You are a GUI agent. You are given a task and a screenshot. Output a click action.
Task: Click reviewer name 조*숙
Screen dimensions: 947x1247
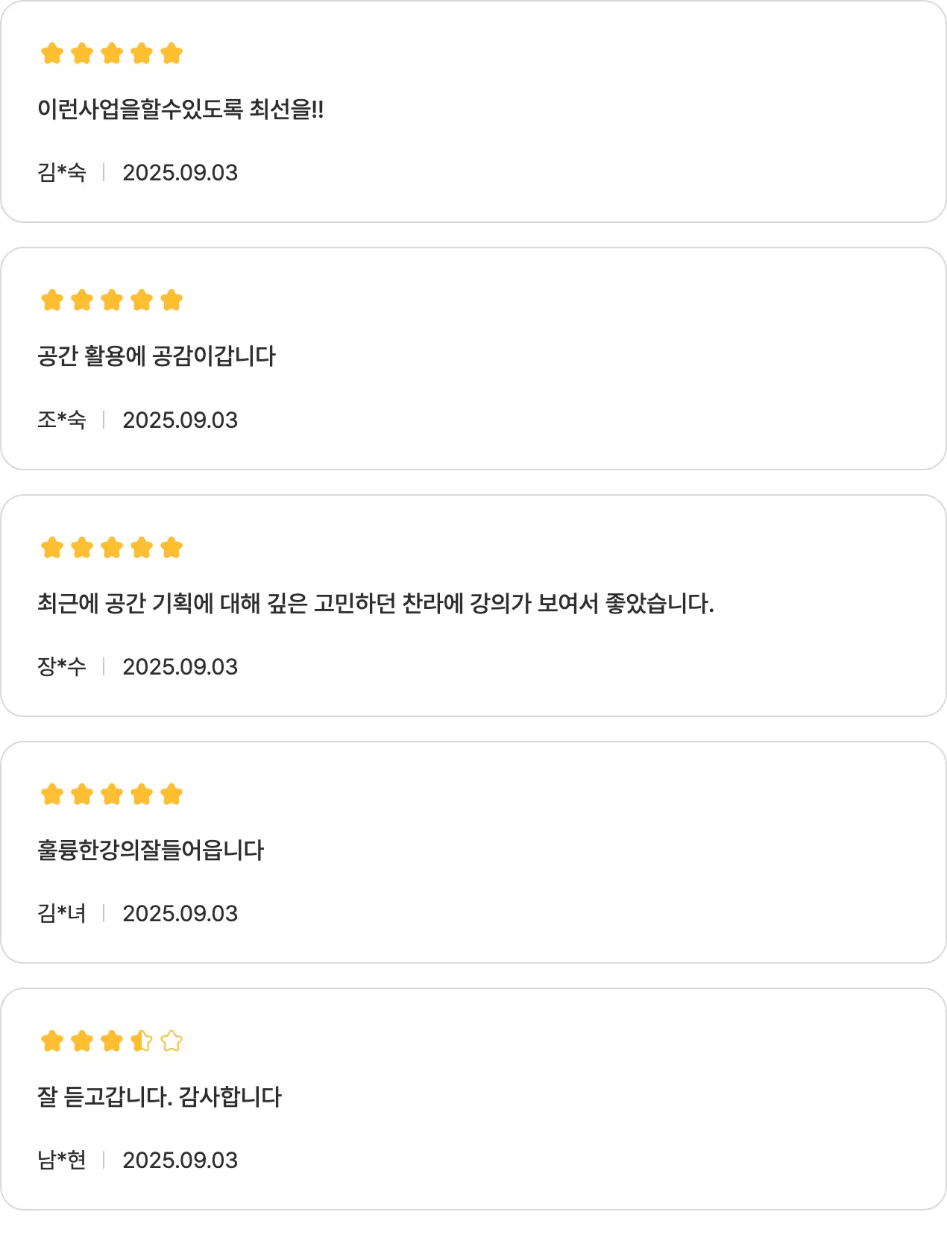(x=62, y=420)
